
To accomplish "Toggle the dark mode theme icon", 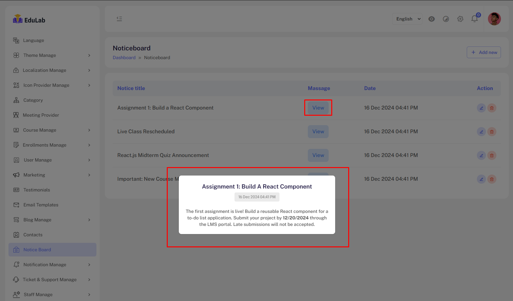I will pos(446,19).
